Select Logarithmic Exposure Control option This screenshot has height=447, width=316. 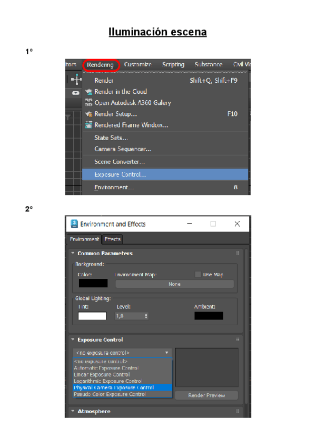tap(123, 381)
